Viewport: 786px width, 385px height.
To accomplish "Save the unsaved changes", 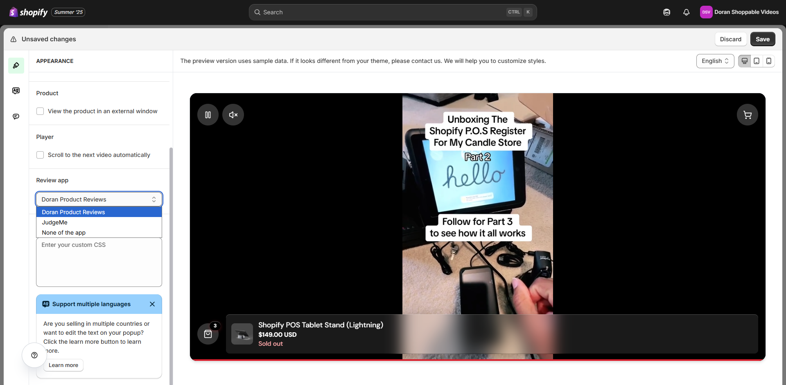I will (x=763, y=39).
